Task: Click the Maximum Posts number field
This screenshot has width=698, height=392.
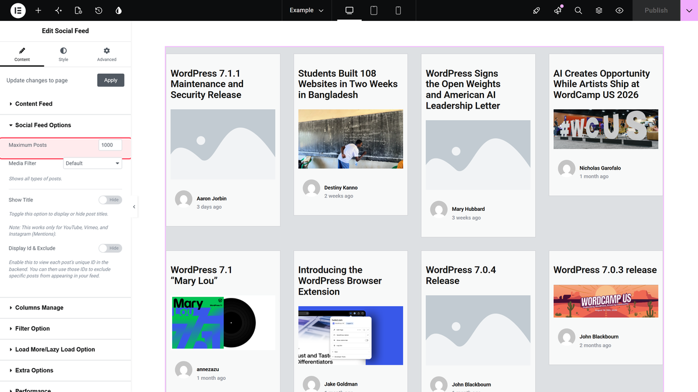Action: (111, 145)
